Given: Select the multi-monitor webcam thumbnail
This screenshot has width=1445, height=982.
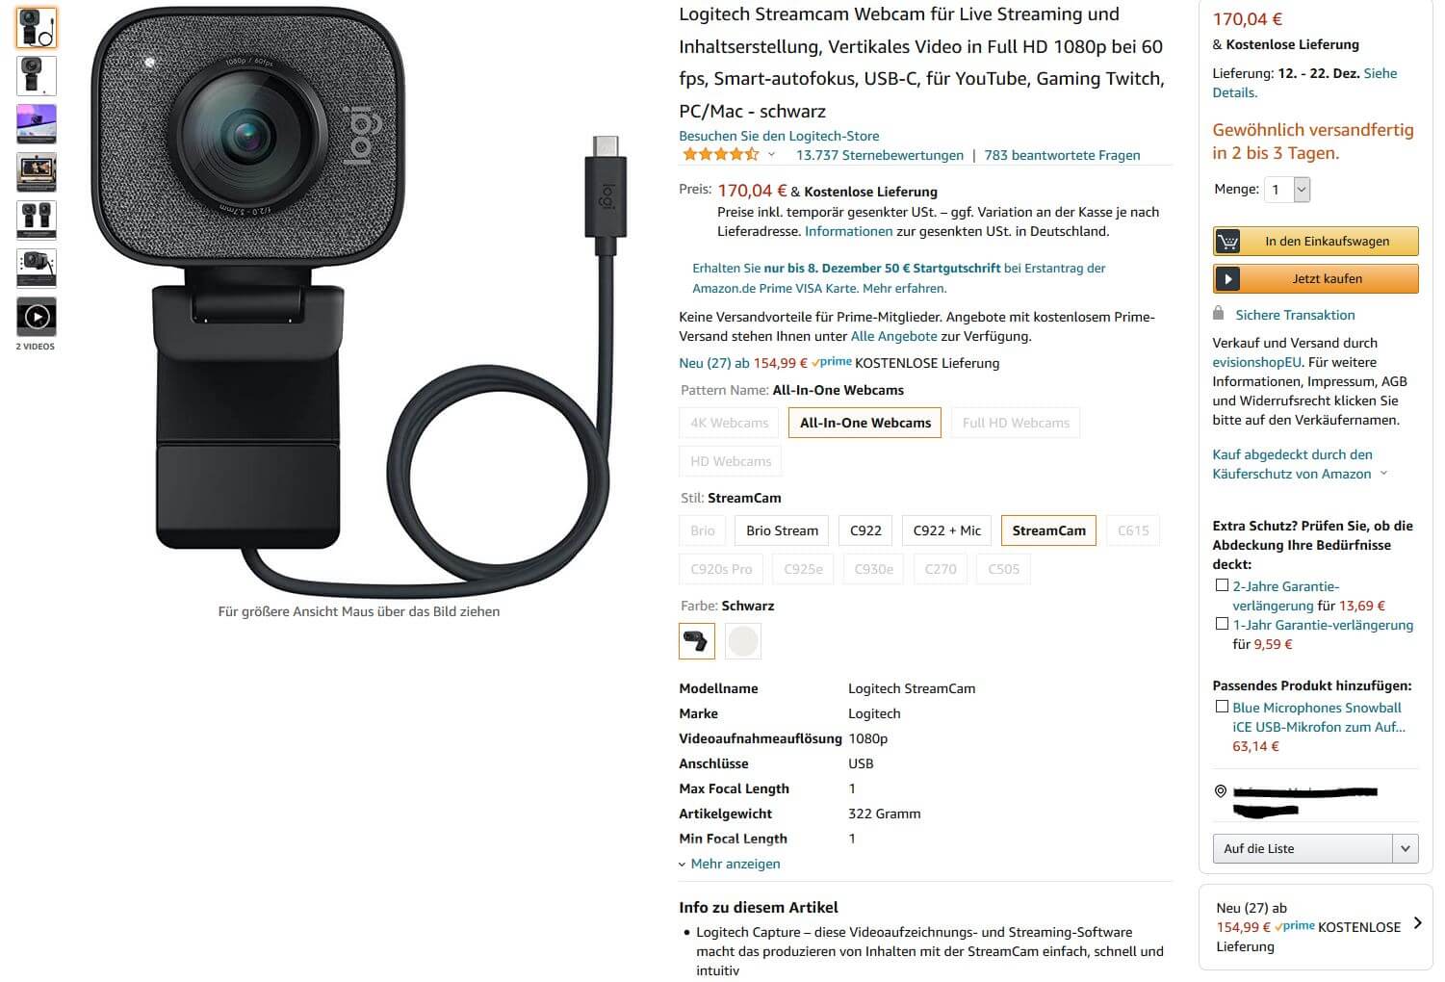Looking at the screenshot, I should (x=37, y=124).
